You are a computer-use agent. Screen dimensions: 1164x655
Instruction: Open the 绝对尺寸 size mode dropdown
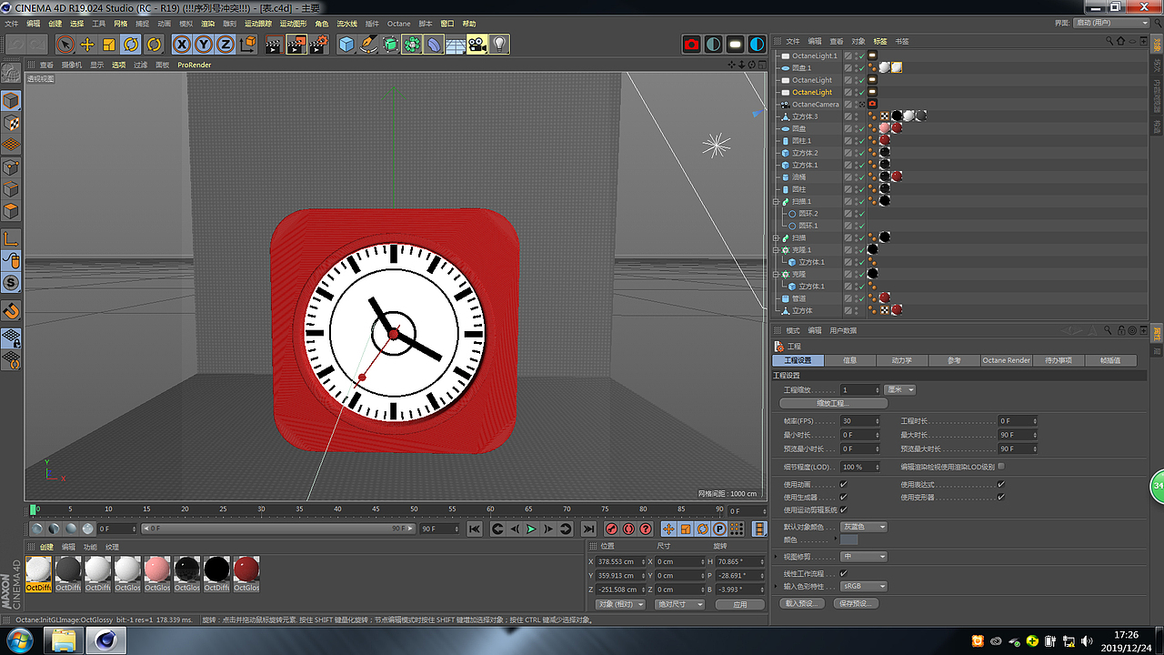pyautogui.click(x=681, y=604)
